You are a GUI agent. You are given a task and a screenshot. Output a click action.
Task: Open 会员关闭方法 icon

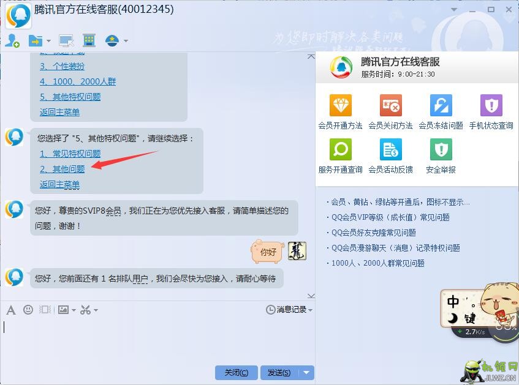click(x=390, y=105)
